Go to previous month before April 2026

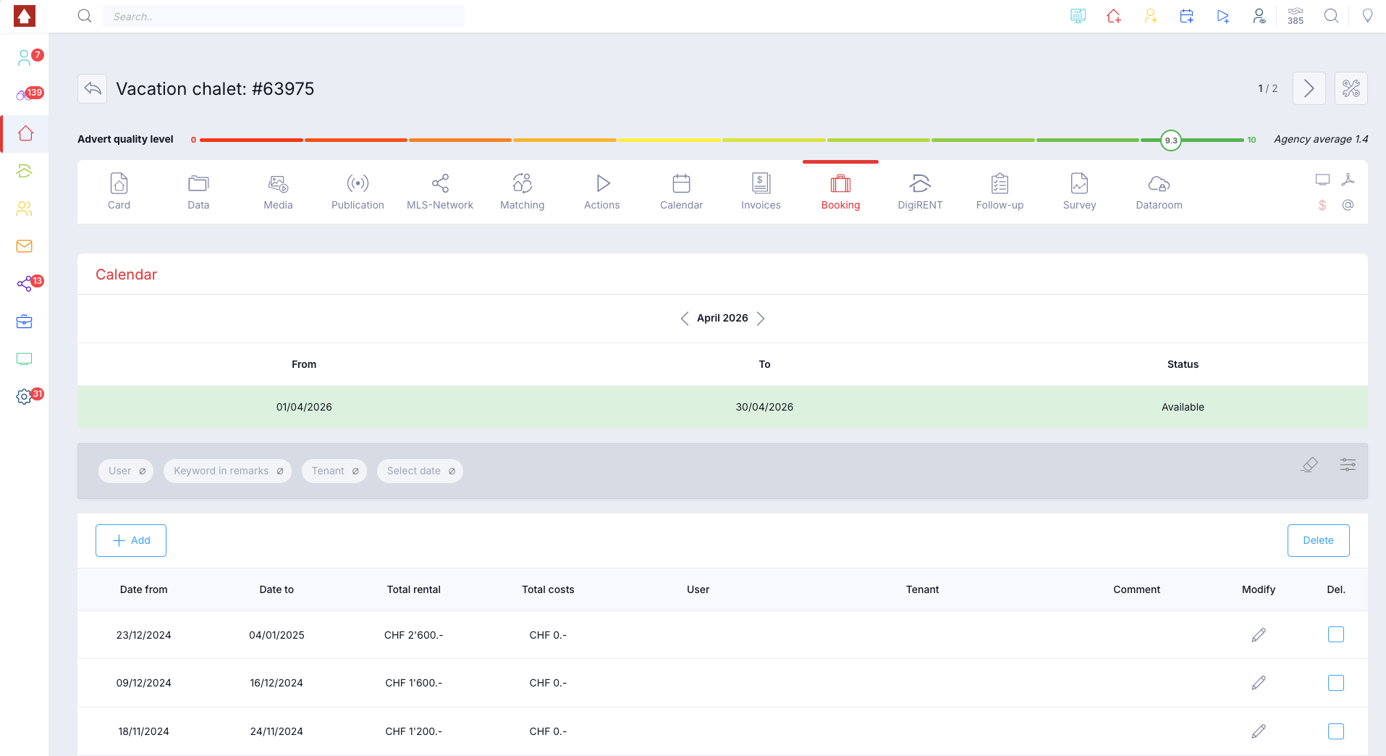(685, 319)
